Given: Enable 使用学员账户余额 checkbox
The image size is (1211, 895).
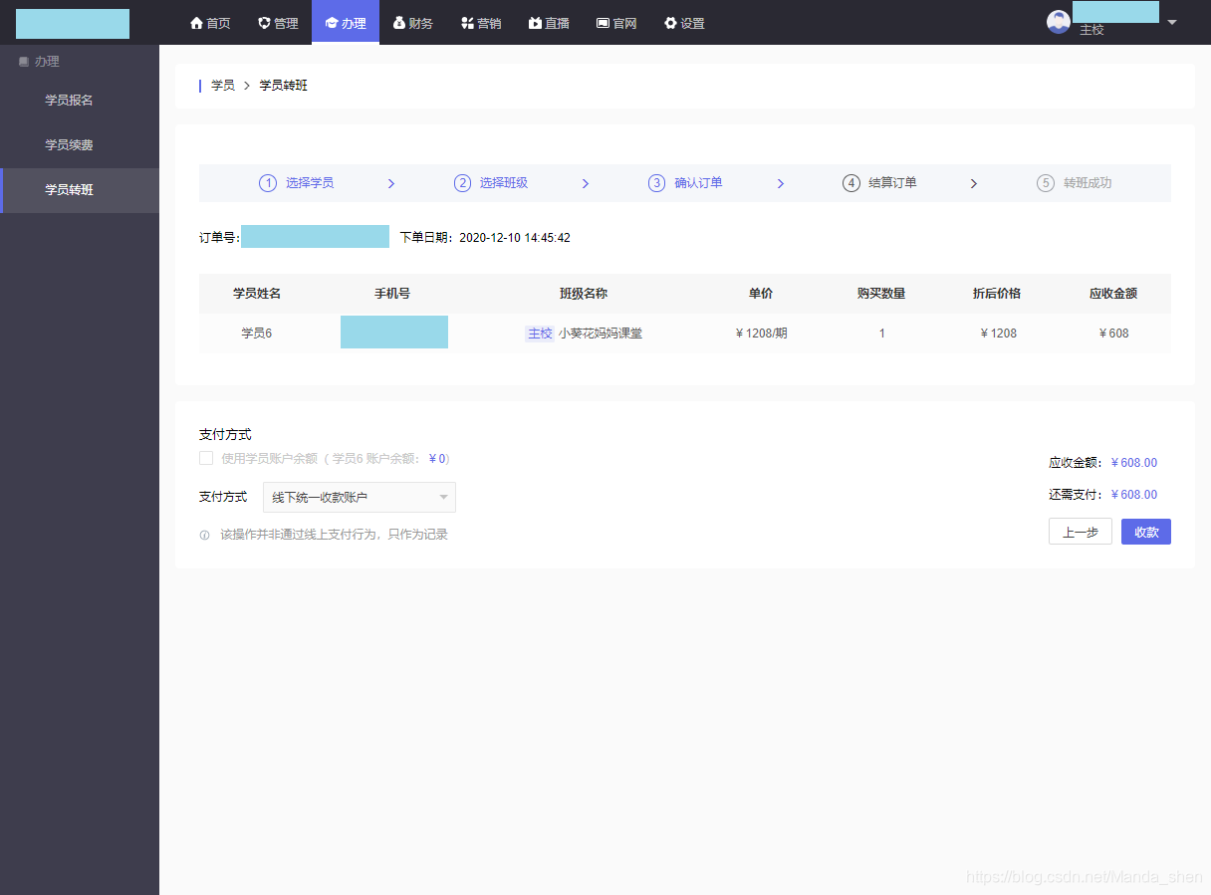Looking at the screenshot, I should [206, 458].
